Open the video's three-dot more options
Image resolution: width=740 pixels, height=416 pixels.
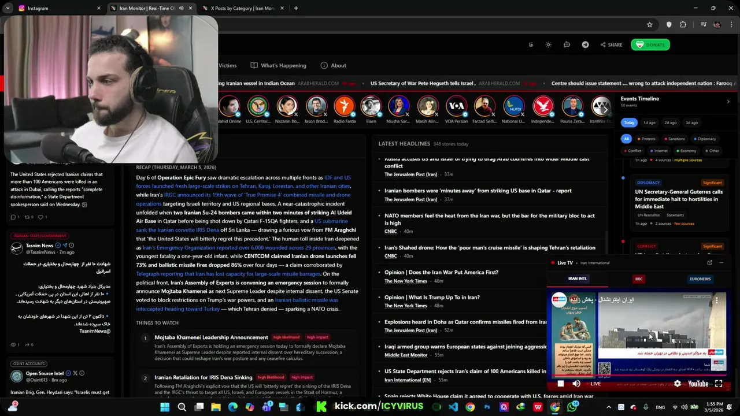(x=716, y=300)
